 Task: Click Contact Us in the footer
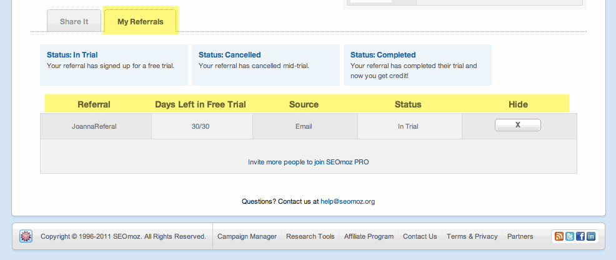(x=420, y=236)
